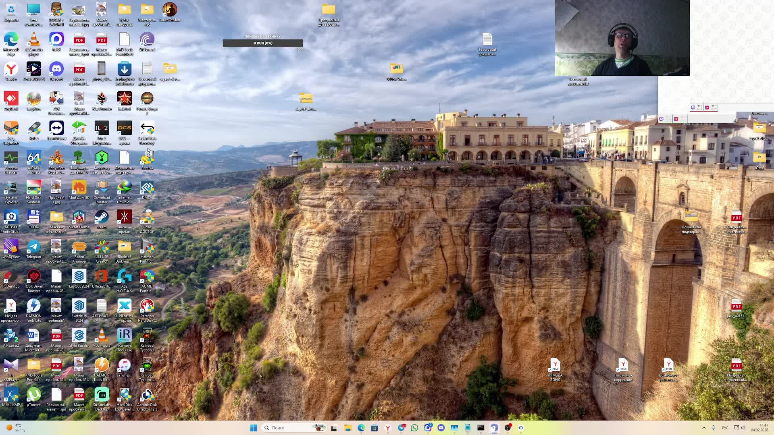Select the AnyDesk desktop icon

tap(11, 100)
